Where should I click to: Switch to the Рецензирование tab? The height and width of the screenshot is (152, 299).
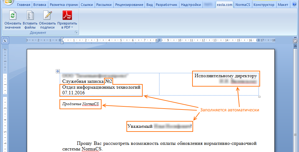tap(129, 5)
